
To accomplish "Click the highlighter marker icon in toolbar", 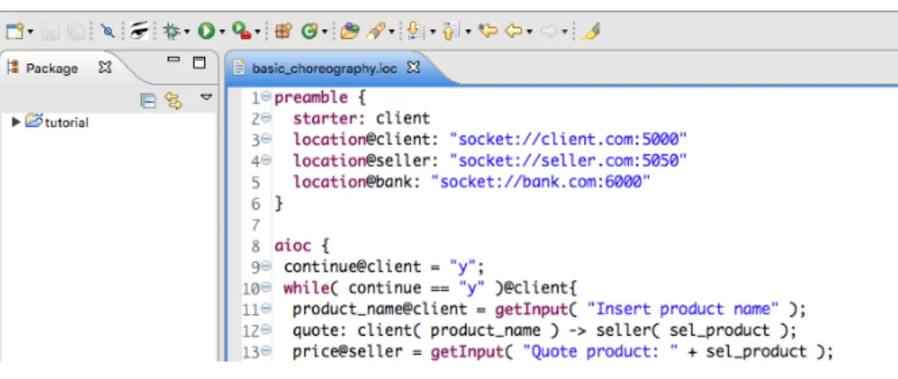I will click(x=590, y=31).
